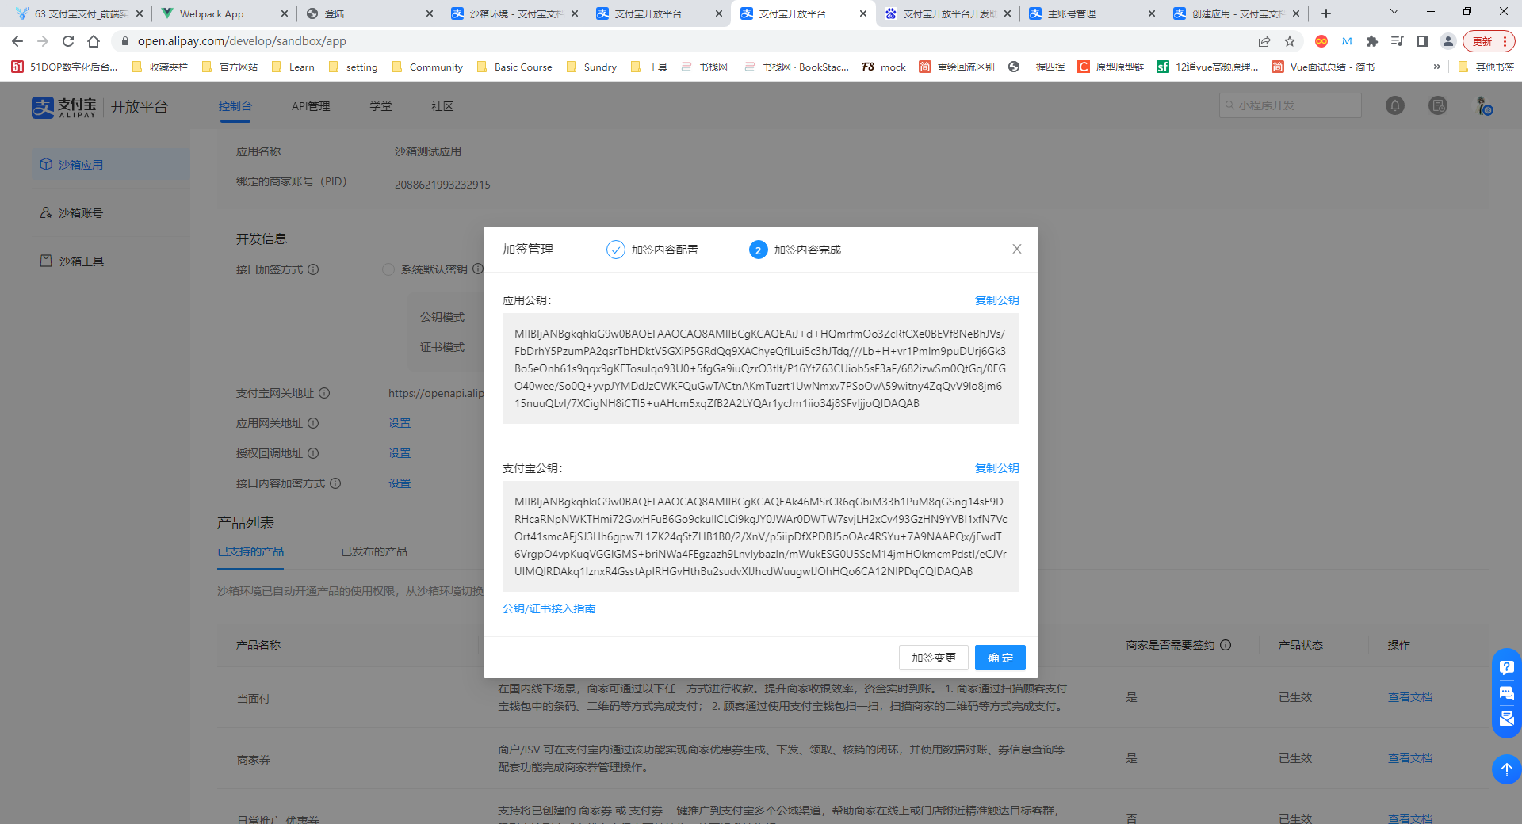Click the 接口加签方式 info icon
The image size is (1522, 824).
pyautogui.click(x=313, y=269)
